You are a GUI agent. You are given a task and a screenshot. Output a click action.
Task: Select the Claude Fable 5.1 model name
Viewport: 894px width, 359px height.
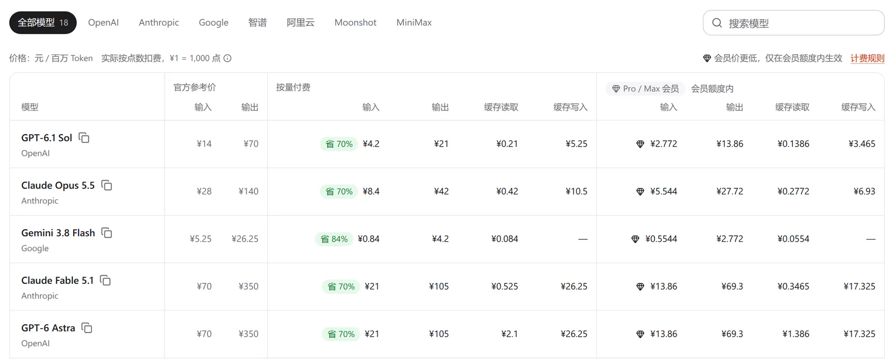tap(57, 280)
